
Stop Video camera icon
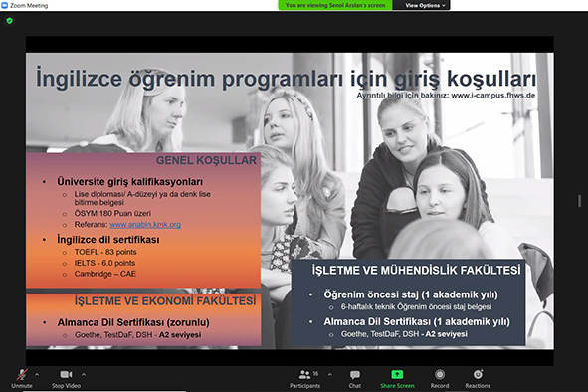point(66,374)
